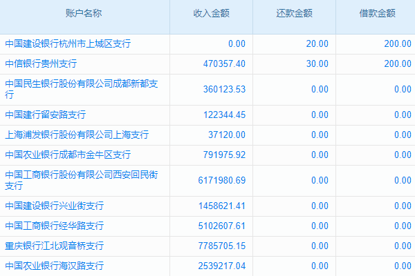Image resolution: width=415 pixels, height=276 pixels.
Task: Select the 借款金额 column header
Action: click(x=377, y=13)
